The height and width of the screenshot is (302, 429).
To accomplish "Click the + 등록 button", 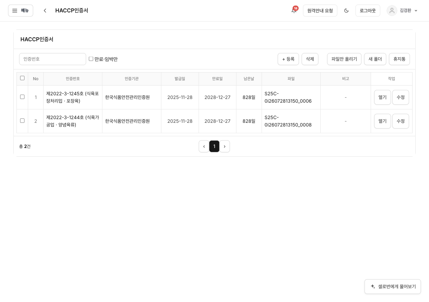I will [288, 59].
